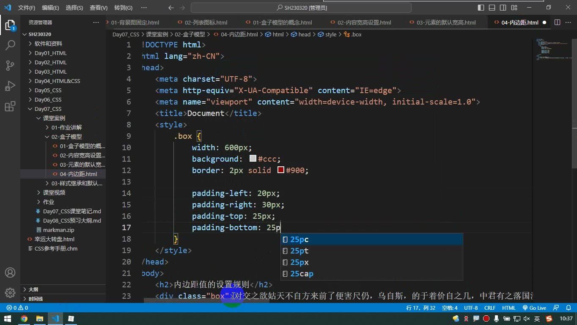
Task: Open the Search view in the activity bar
Action: (10, 45)
